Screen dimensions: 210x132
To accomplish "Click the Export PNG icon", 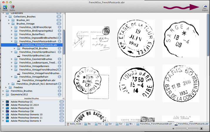I will tap(205, 7).
